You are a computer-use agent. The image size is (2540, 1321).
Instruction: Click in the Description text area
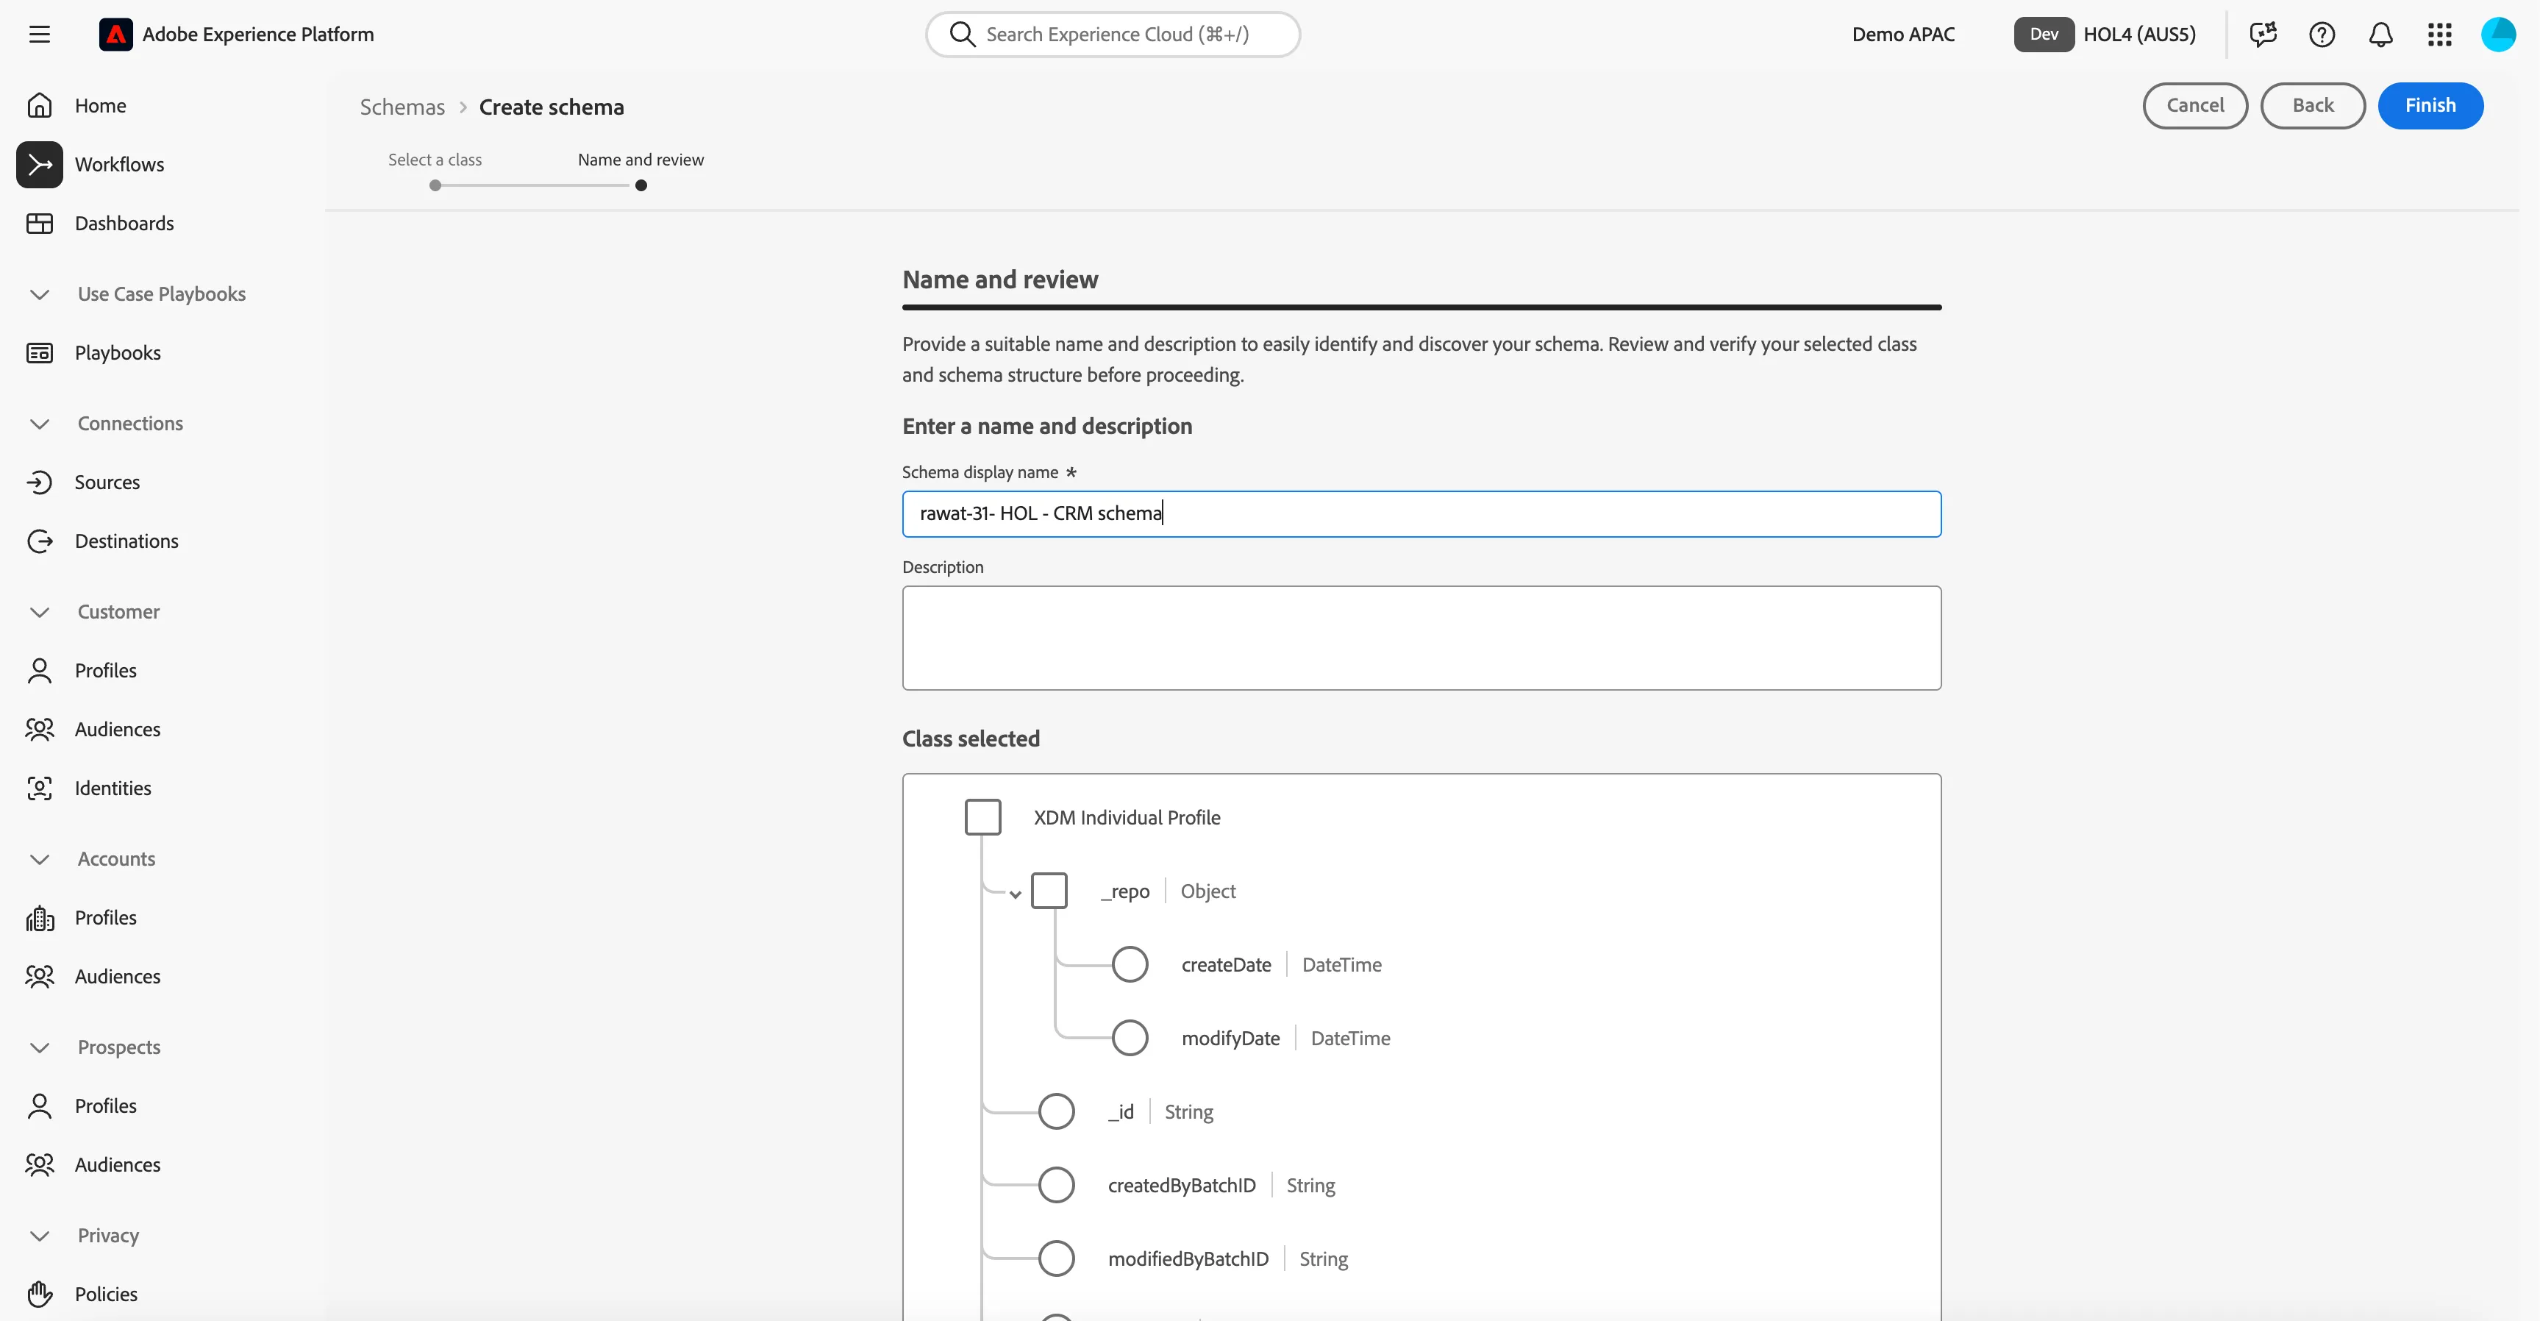point(1421,638)
